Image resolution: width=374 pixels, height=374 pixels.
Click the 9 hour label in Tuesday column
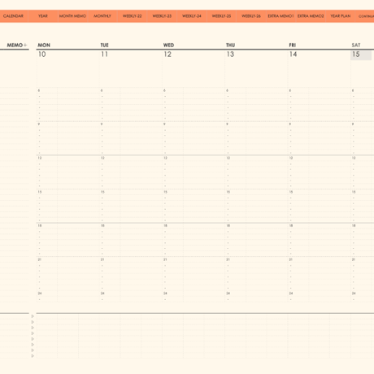102,124
